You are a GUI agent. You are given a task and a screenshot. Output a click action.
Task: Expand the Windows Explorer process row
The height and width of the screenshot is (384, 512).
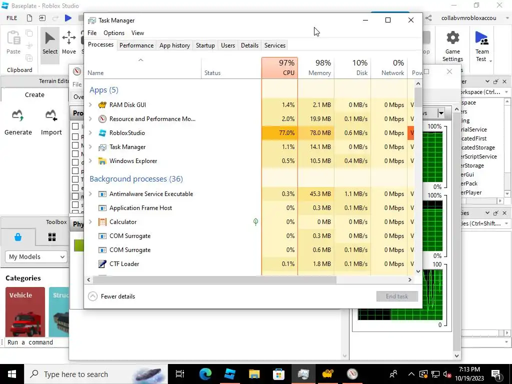tap(90, 161)
